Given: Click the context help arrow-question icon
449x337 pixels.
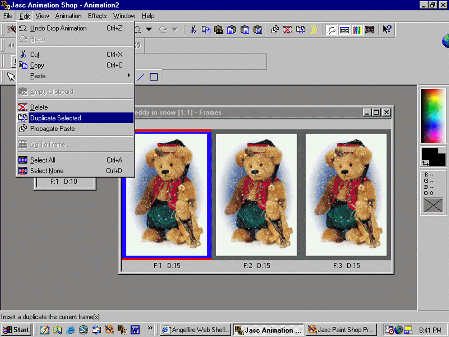Looking at the screenshot, I should tap(387, 30).
